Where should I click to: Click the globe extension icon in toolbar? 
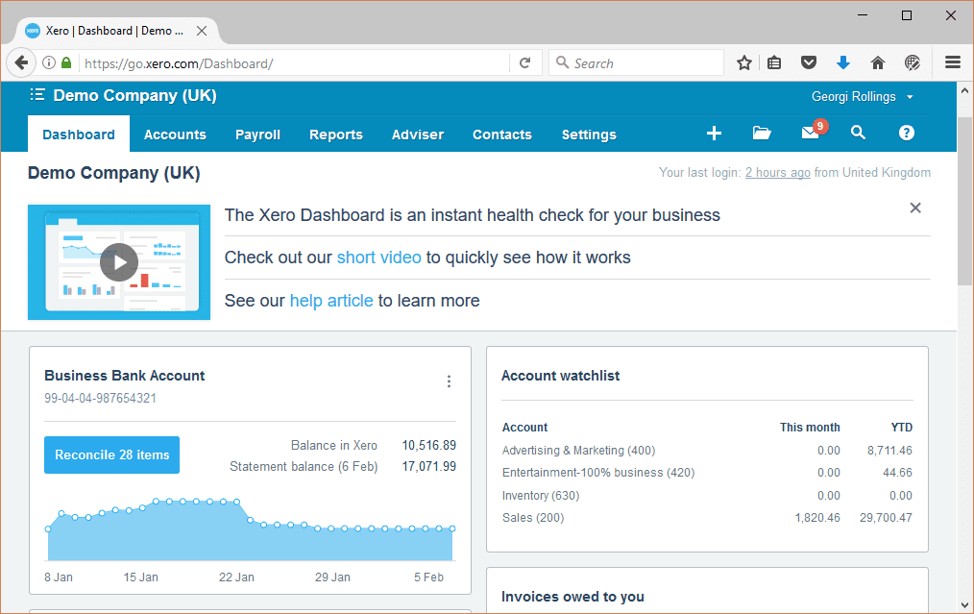(x=912, y=62)
